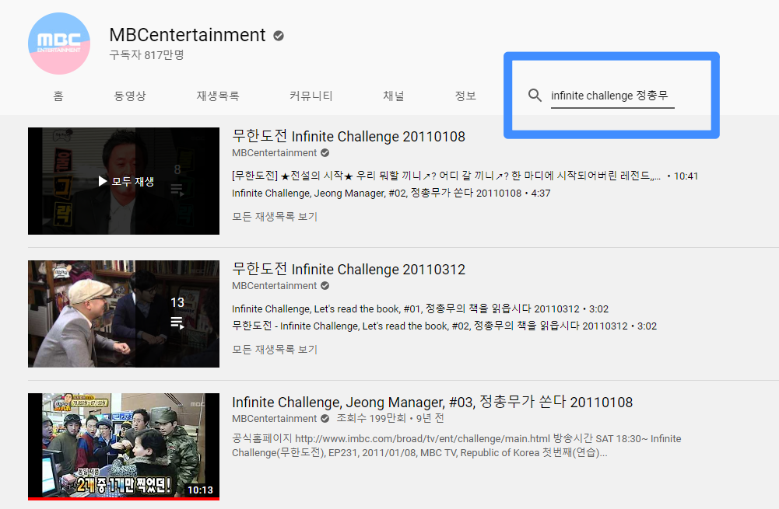Viewport: 779px width, 509px height.
Task: Click the search field containing 'infinite challenge 정총무'
Action: [x=612, y=96]
